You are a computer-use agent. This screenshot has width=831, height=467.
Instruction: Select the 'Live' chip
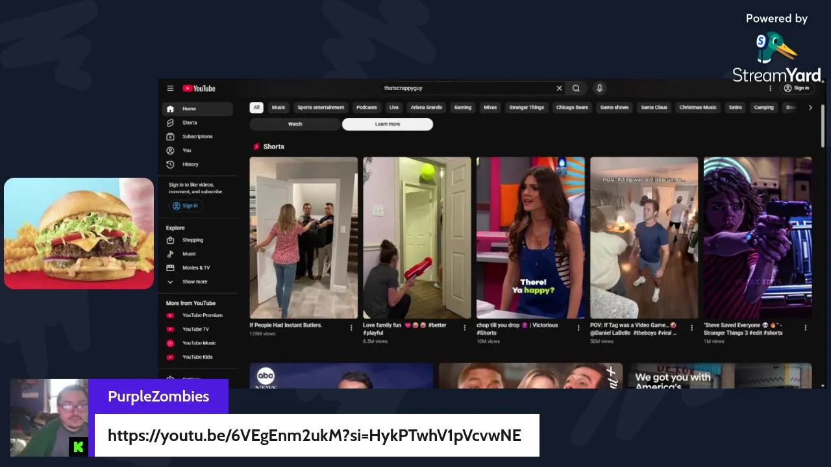click(x=394, y=108)
